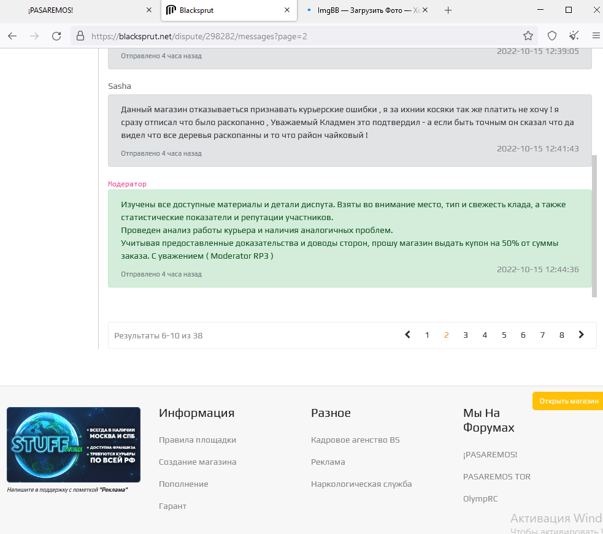Close the ImgBB tab
603x534 pixels.
coord(425,10)
